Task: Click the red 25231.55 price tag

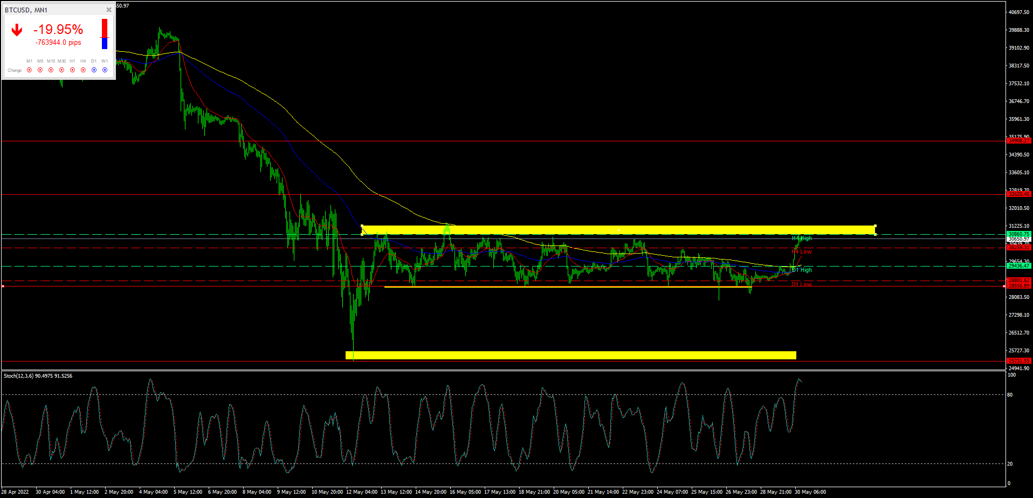Action: [1019, 360]
